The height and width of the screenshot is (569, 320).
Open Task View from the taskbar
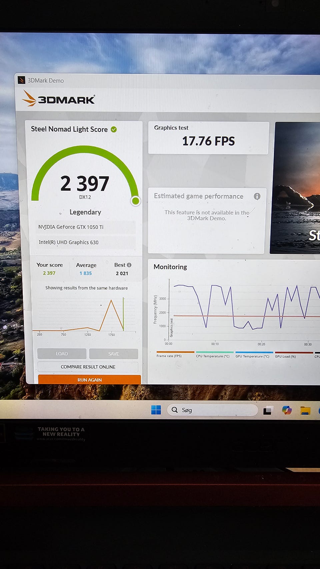pos(268,410)
